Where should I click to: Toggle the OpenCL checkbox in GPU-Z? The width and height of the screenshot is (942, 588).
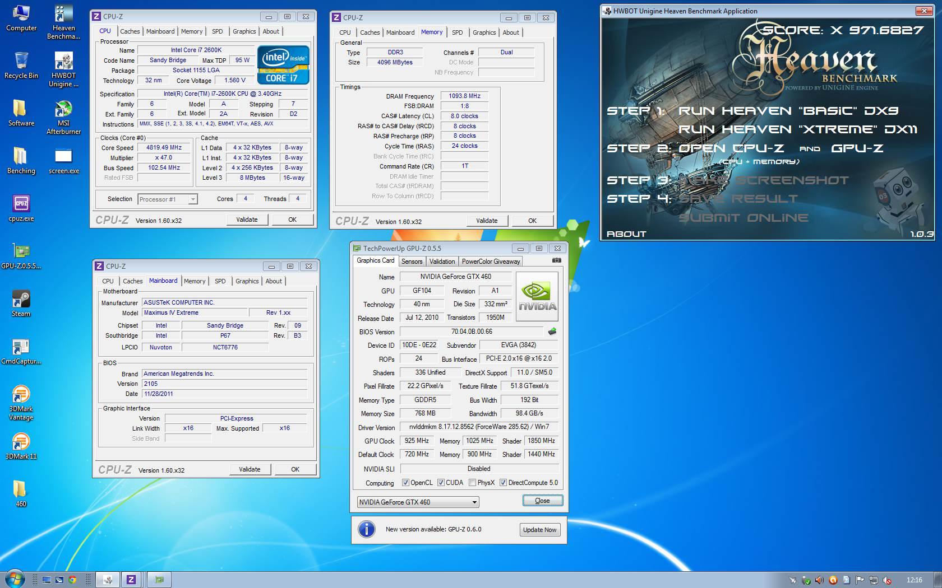pyautogui.click(x=405, y=483)
